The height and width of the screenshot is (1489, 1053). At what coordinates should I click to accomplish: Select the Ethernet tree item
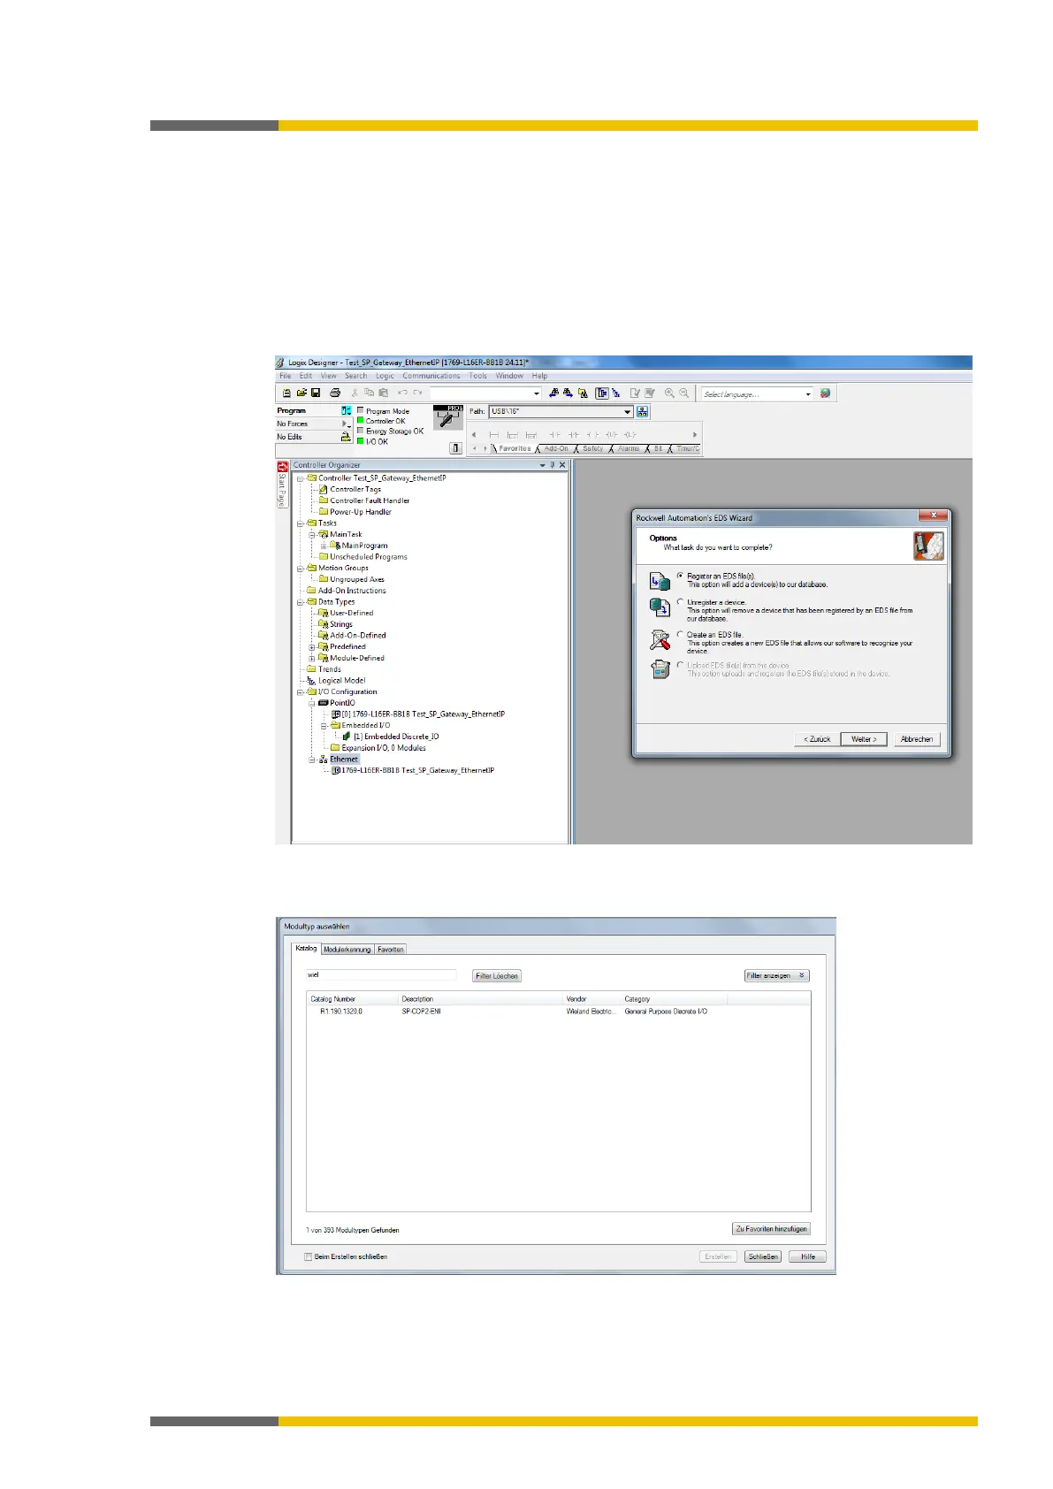point(344,760)
